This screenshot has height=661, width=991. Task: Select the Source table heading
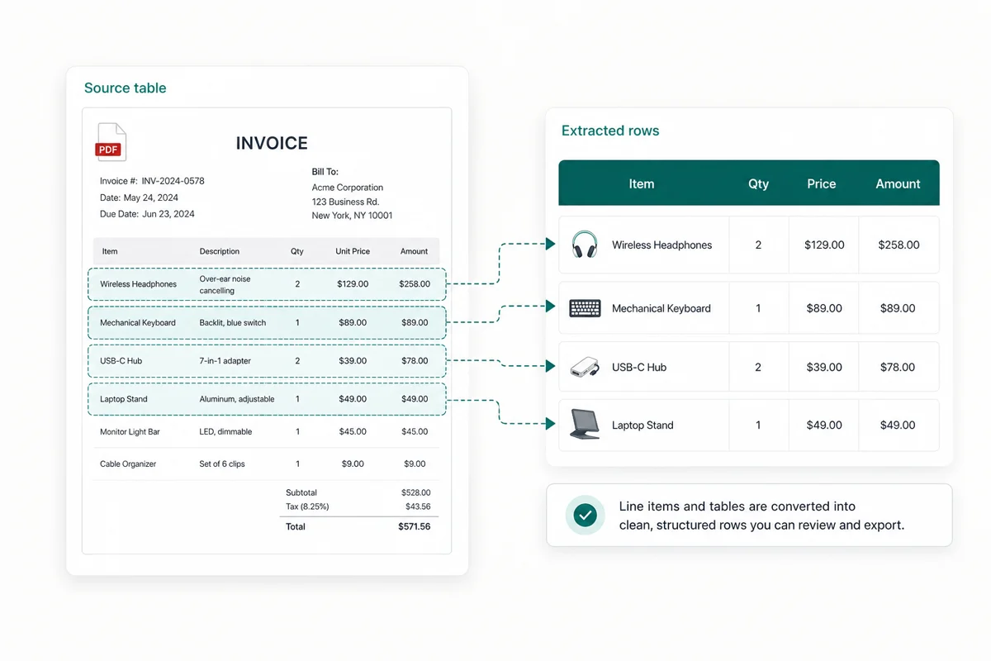[x=125, y=88]
